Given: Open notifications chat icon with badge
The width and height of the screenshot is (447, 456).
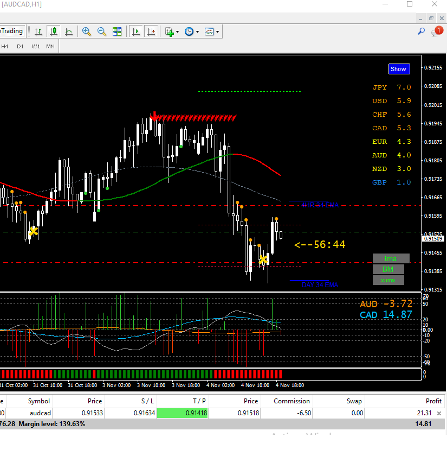Looking at the screenshot, I should tap(437, 31).
